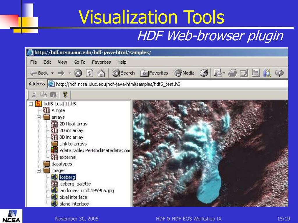298x223 pixels.
Task: Open the Mail dropdown arrow
Action: [x=224, y=73]
